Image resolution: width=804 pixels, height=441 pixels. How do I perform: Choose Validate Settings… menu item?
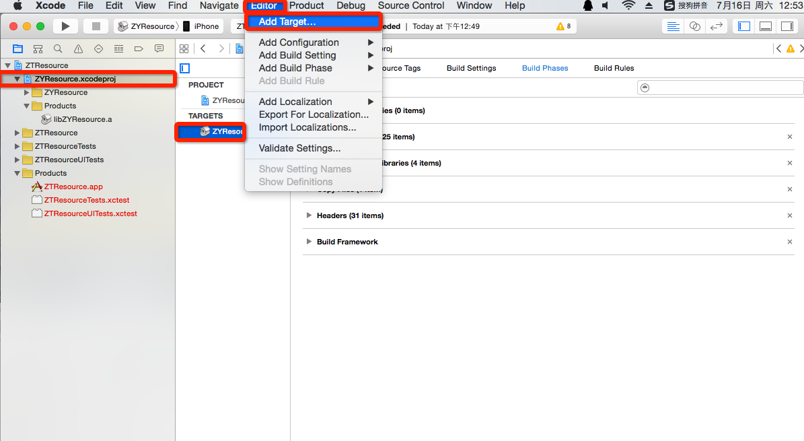[x=314, y=148]
